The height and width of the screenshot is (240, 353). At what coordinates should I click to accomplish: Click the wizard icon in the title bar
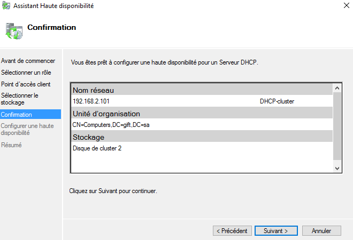click(x=6, y=6)
